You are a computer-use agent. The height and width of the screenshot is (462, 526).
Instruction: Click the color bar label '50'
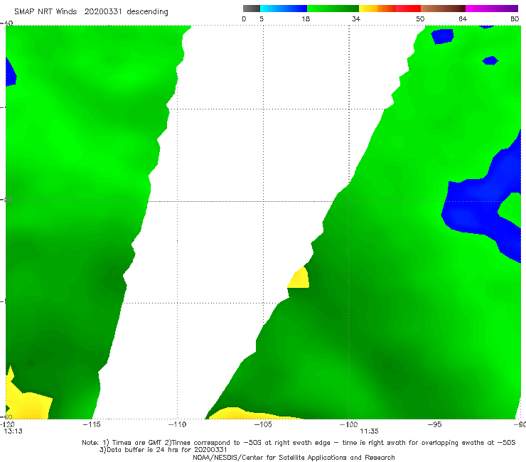point(420,19)
